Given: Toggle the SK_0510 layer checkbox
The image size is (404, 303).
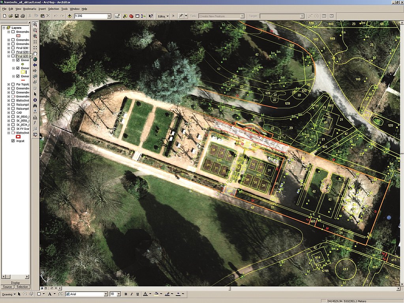Looking at the screenshot, I should [13, 117].
